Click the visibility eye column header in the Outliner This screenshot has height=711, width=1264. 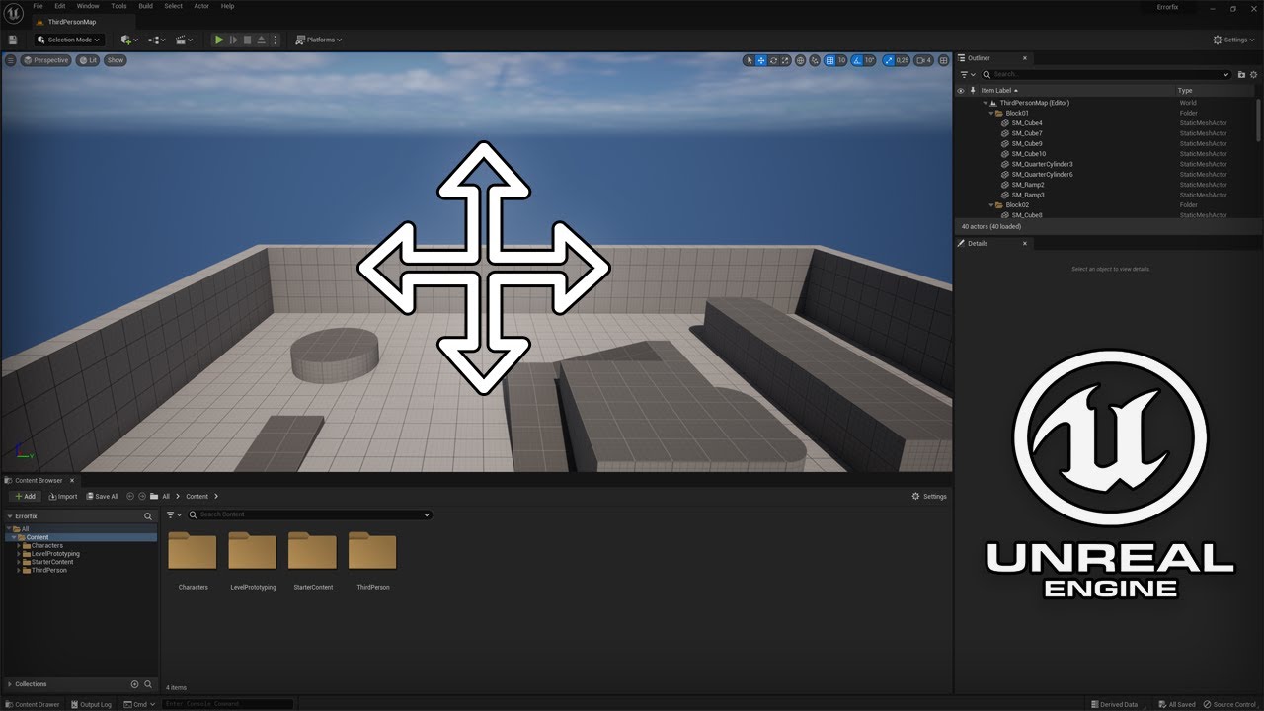coord(960,90)
